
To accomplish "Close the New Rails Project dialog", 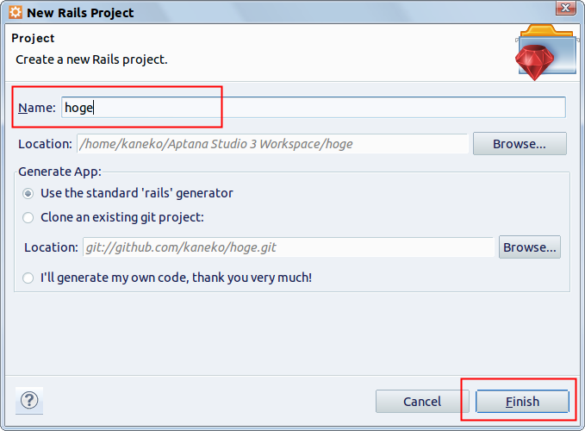I will click(565, 8).
